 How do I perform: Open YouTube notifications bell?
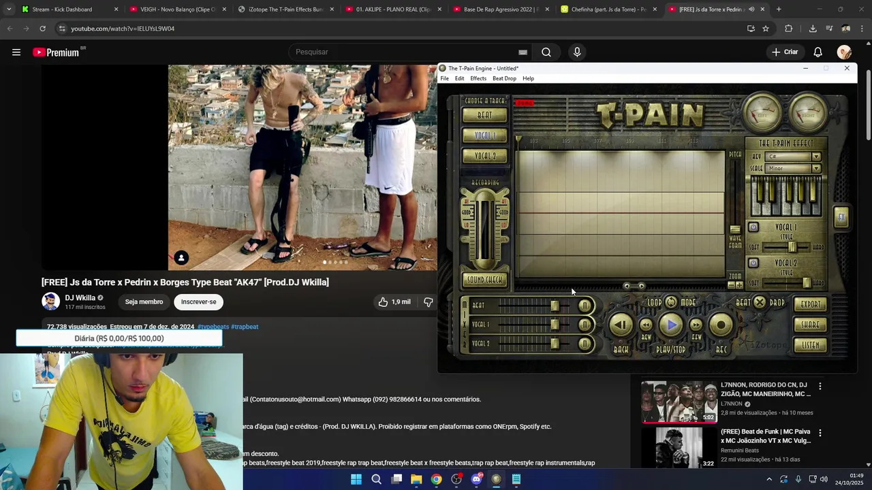click(x=818, y=52)
